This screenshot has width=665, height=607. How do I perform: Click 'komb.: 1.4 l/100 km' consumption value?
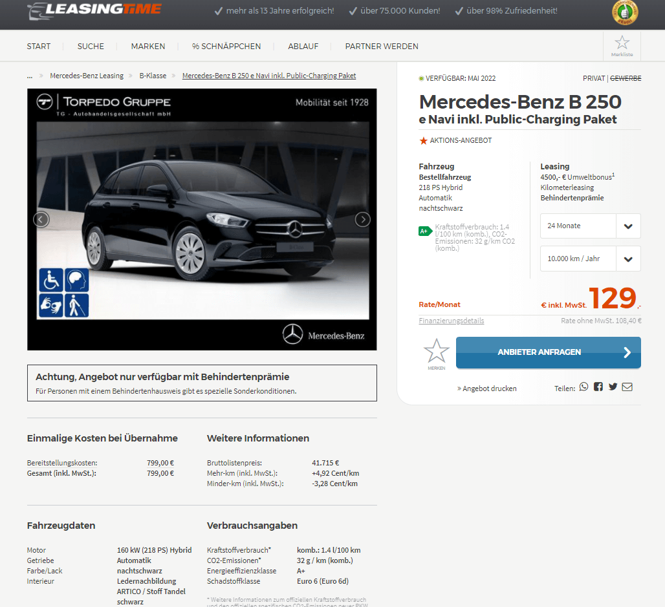(329, 550)
